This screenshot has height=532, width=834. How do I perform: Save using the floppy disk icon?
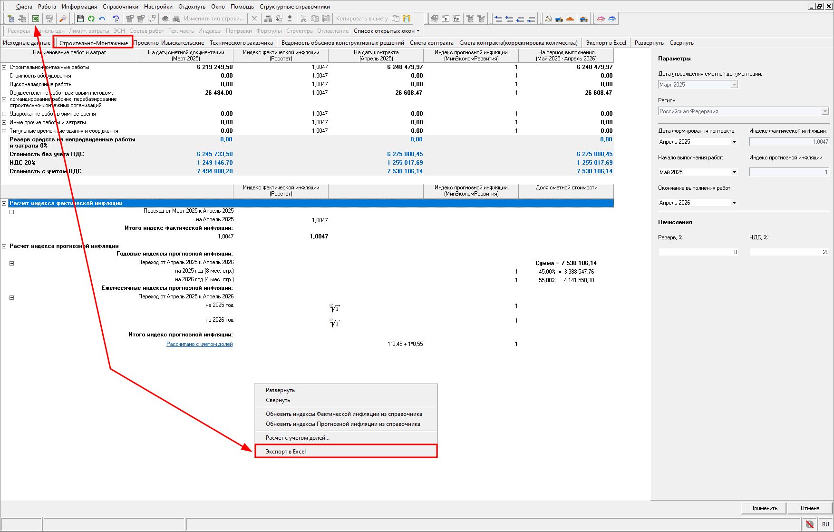pyautogui.click(x=80, y=19)
